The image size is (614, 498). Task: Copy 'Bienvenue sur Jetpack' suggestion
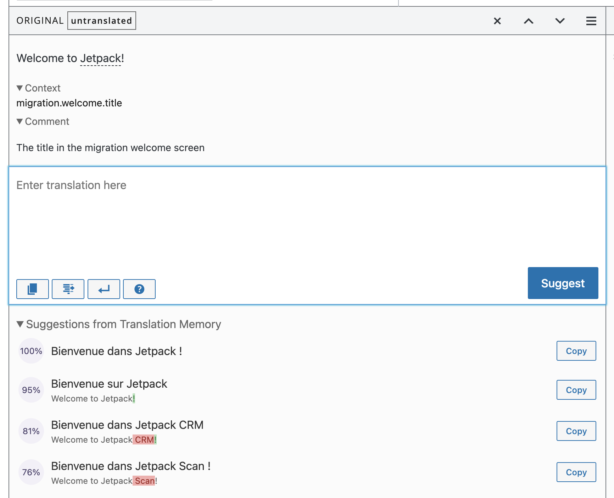576,390
